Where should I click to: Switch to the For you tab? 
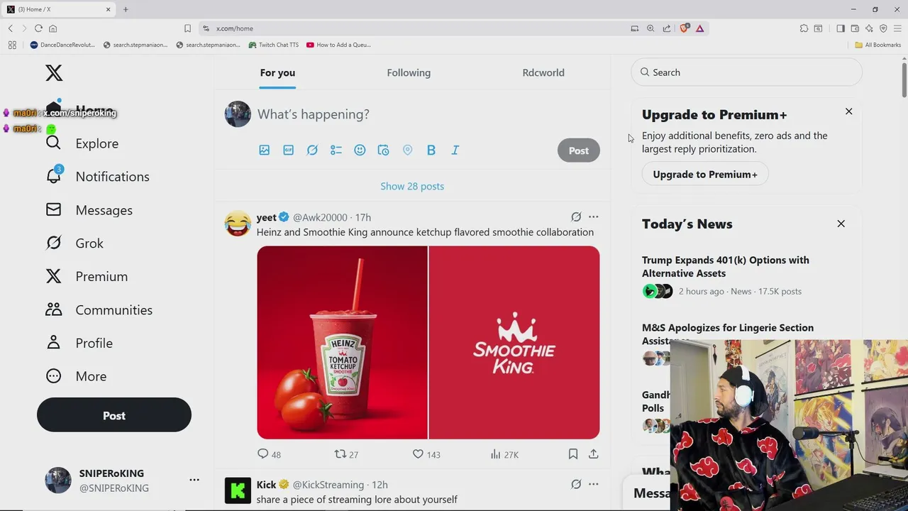277,72
